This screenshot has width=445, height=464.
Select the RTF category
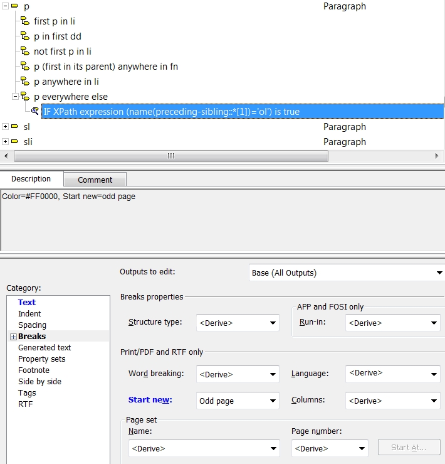[26, 404]
